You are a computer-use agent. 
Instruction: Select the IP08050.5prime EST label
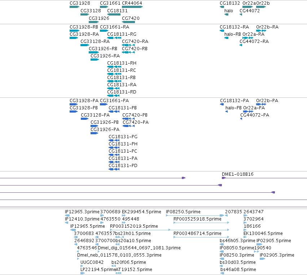pyautogui.click(x=237, y=248)
